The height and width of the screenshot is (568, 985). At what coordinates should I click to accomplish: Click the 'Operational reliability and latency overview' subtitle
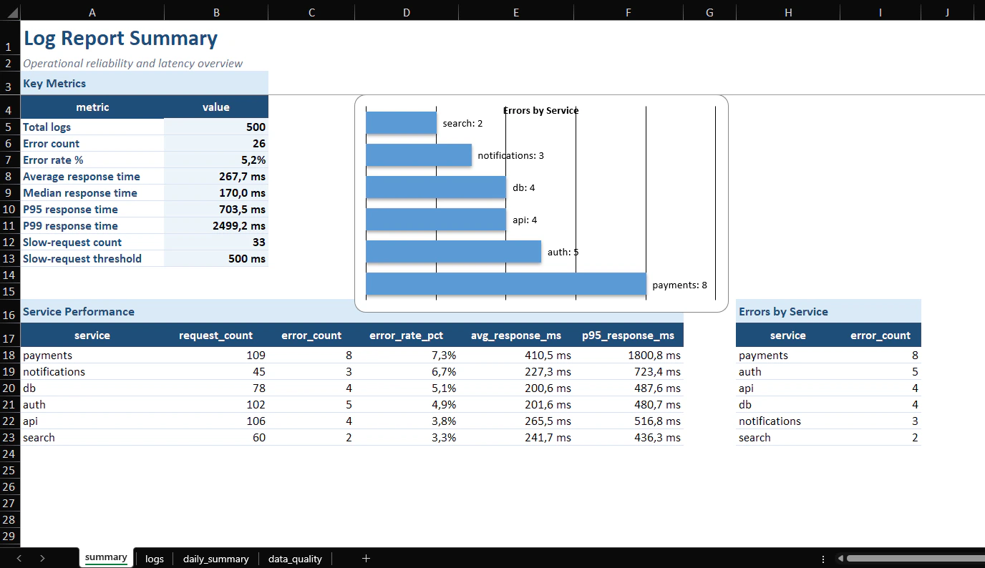pos(133,63)
